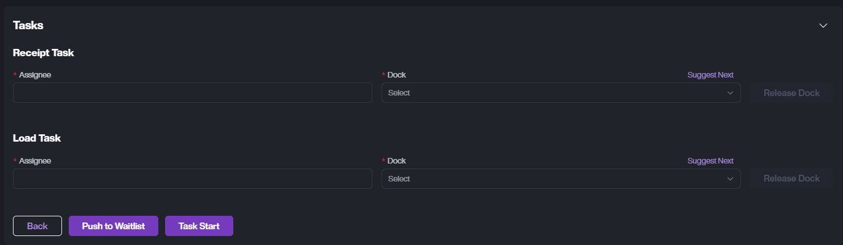Image resolution: width=843 pixels, height=245 pixels.
Task: Start the task with Task Start
Action: (199, 226)
